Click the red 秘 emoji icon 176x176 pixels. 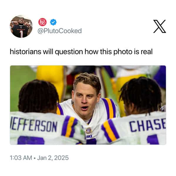point(42,22)
